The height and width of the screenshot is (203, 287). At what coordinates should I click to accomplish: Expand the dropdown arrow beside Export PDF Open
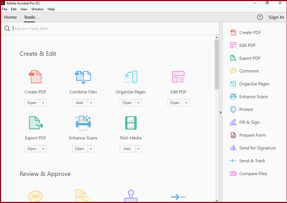click(x=43, y=149)
